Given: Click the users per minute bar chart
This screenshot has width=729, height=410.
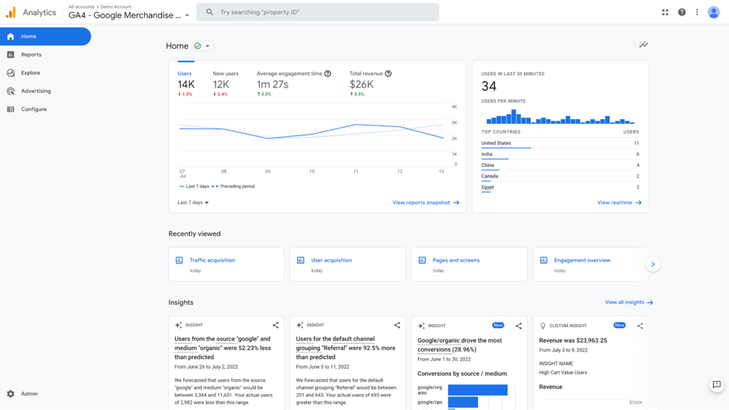Looking at the screenshot, I should (561, 117).
